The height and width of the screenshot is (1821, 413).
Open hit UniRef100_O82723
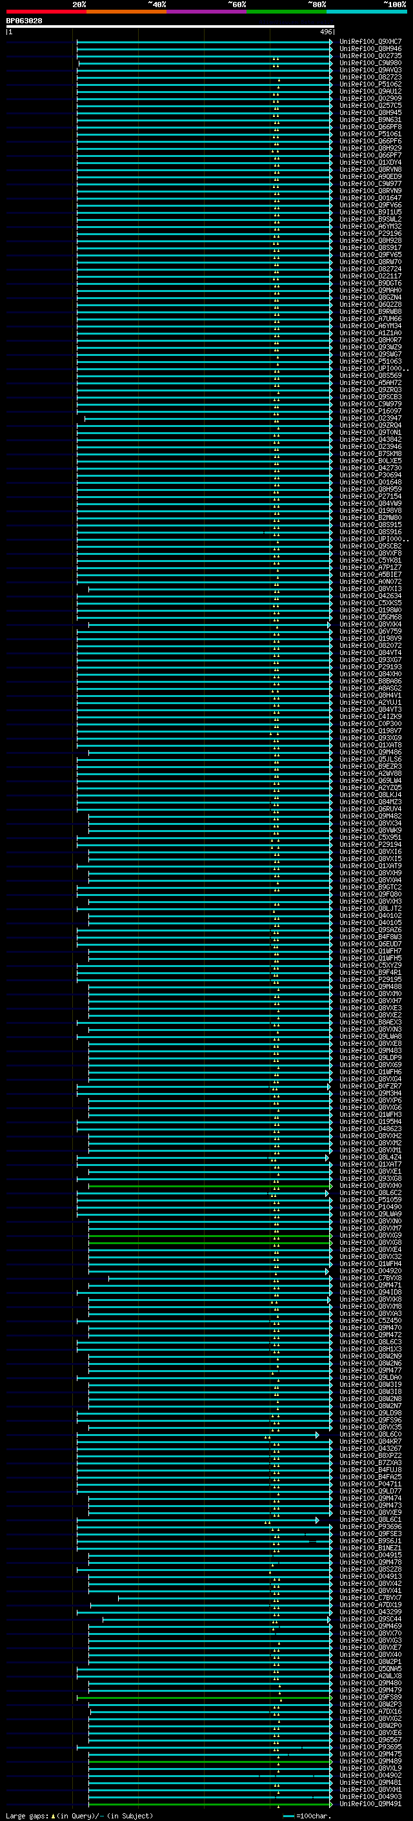pyautogui.click(x=370, y=77)
